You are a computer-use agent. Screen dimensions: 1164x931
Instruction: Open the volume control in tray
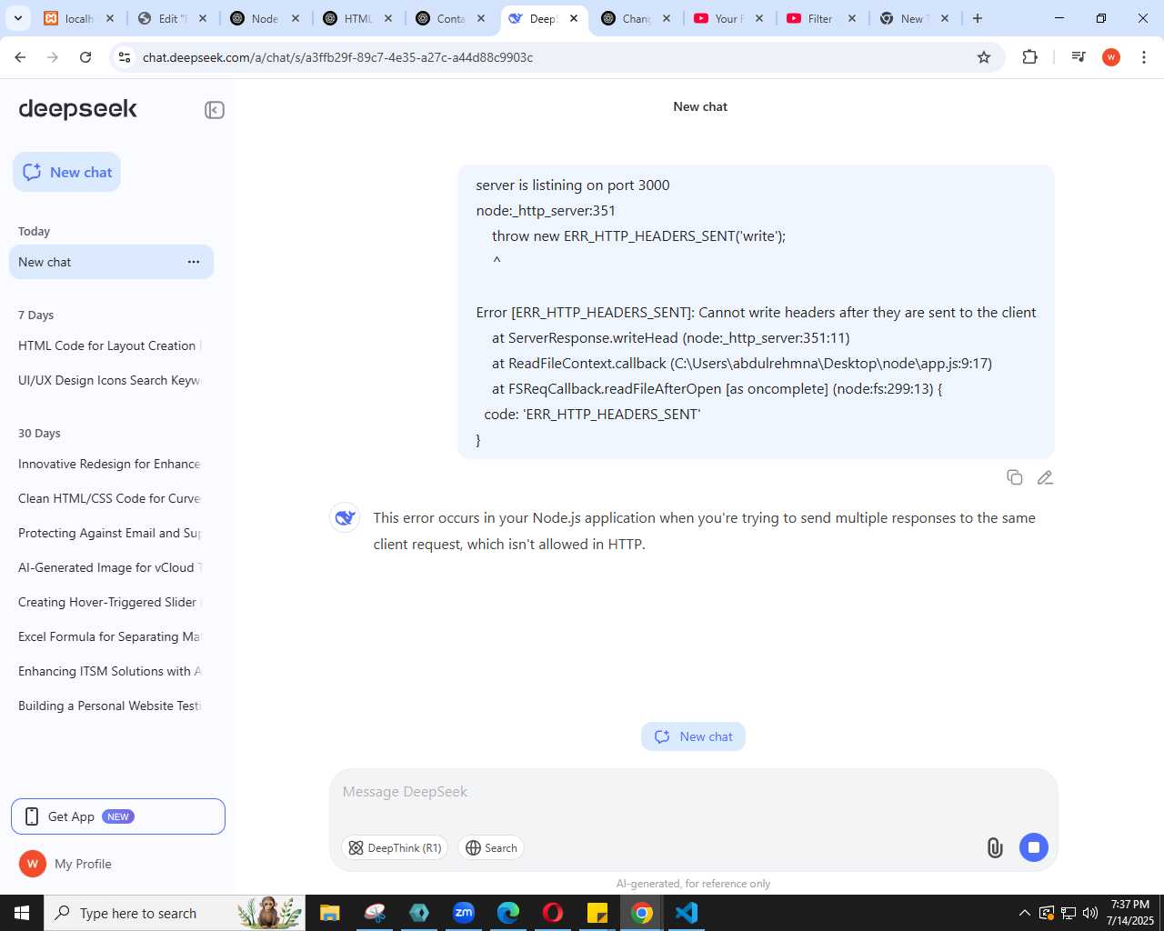(x=1090, y=913)
